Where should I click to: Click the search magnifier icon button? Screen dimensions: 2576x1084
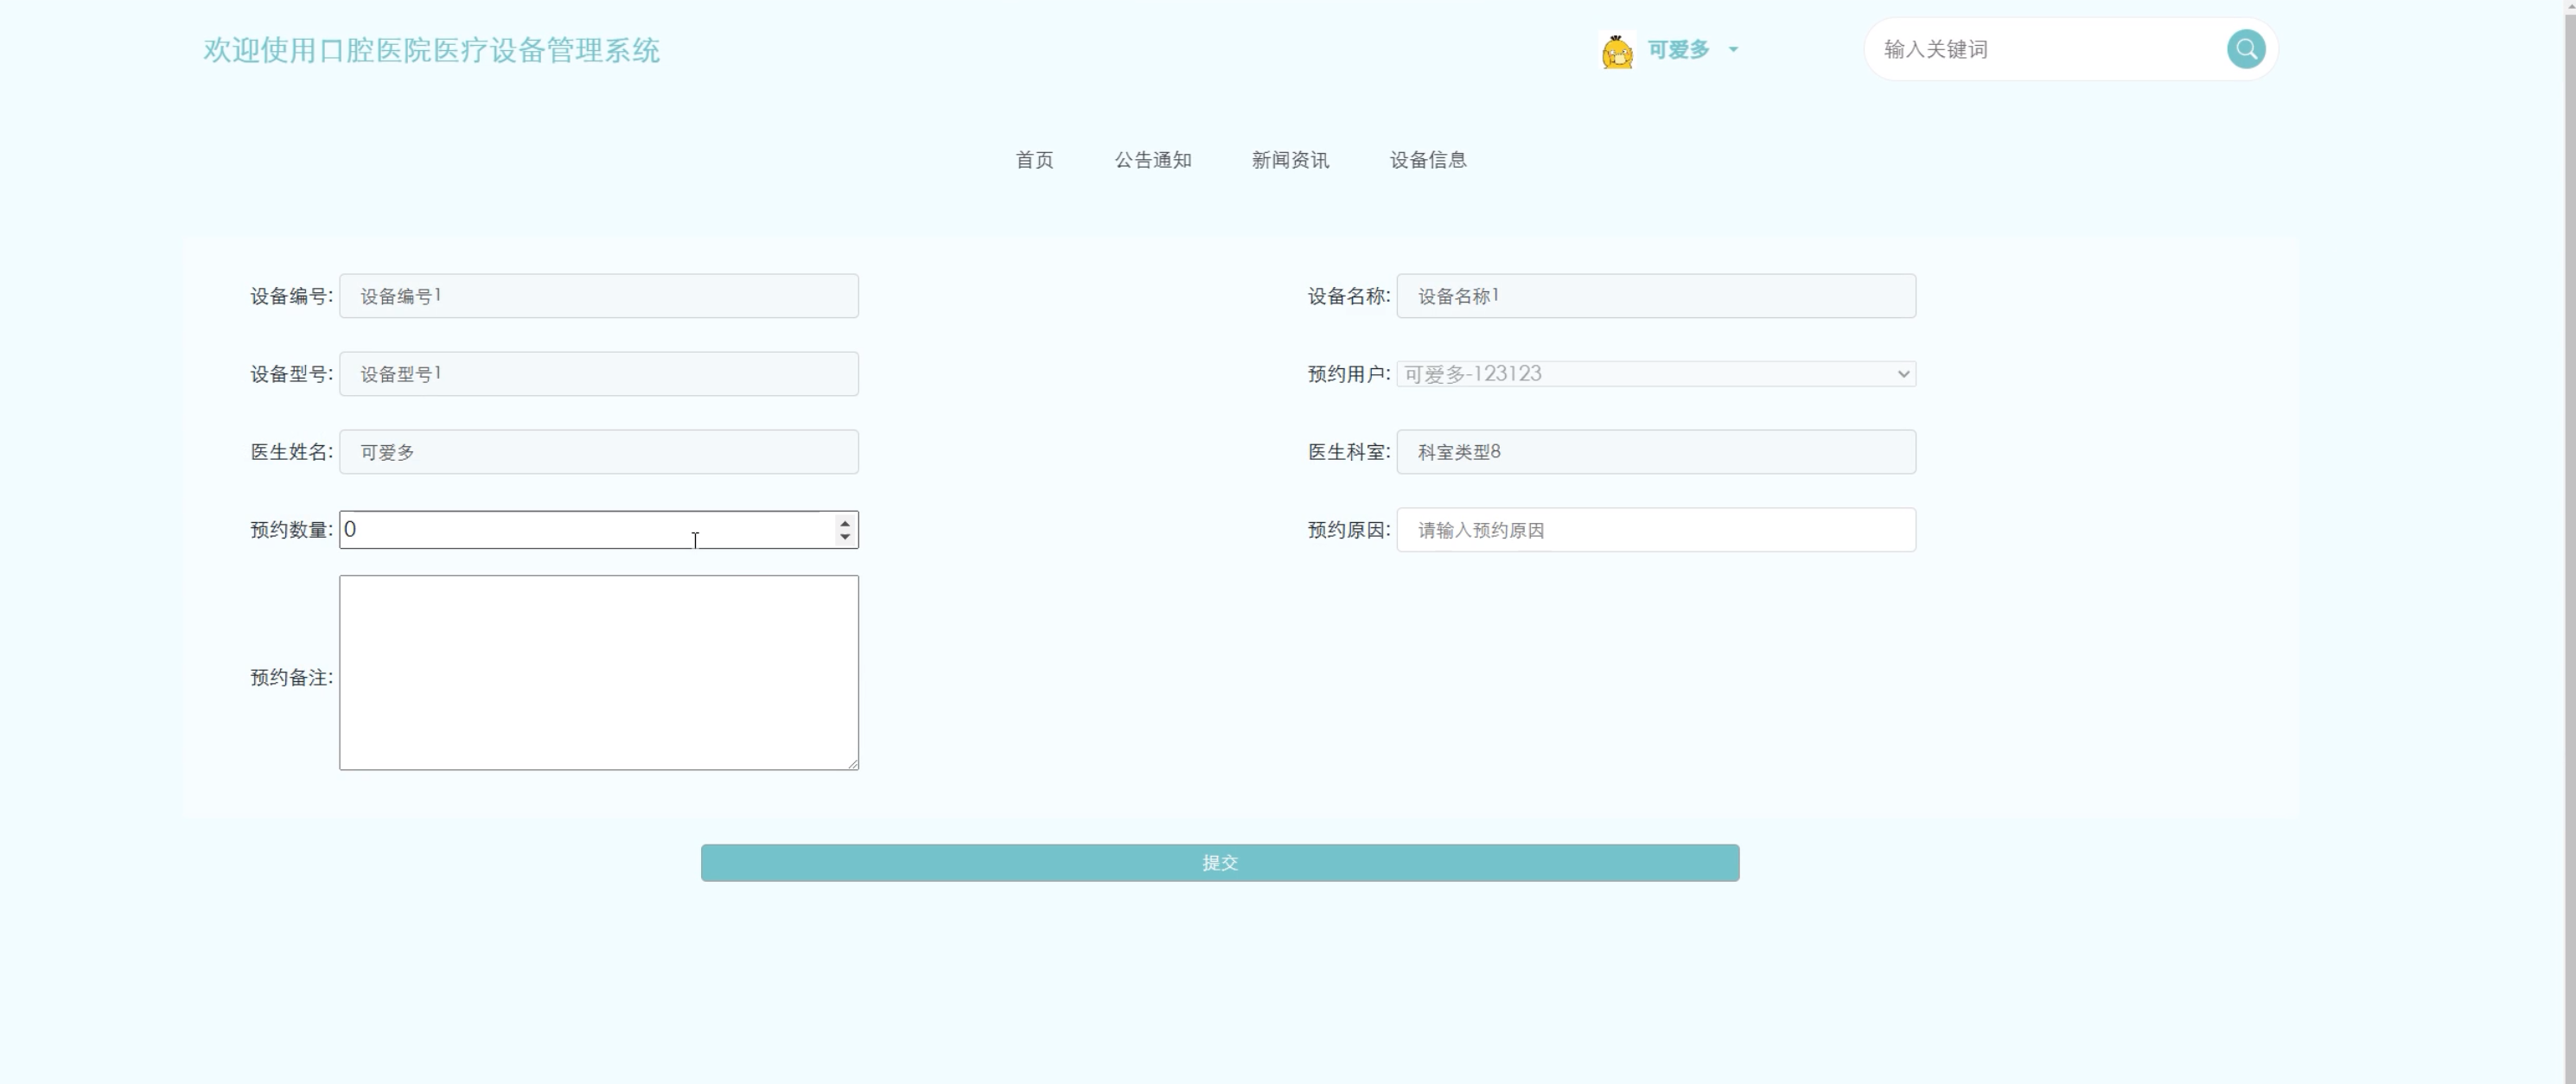(x=2245, y=49)
